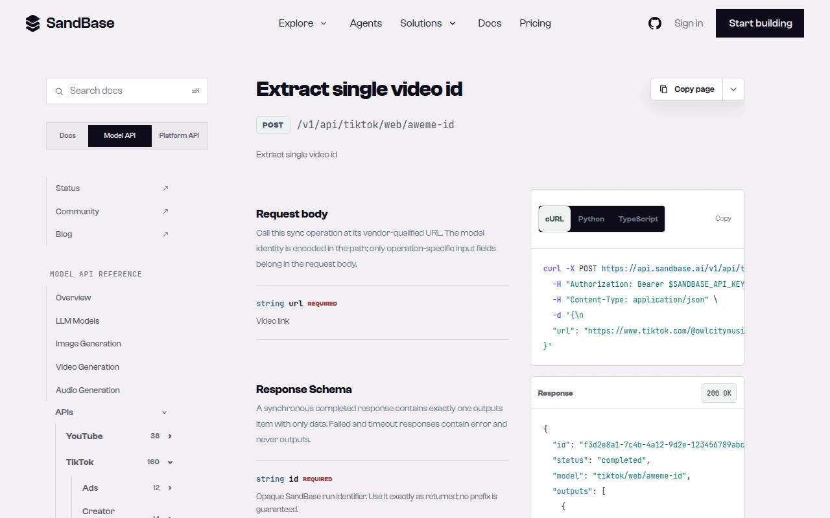This screenshot has height=518, width=830.
Task: Open Community external link arrow
Action: point(165,212)
